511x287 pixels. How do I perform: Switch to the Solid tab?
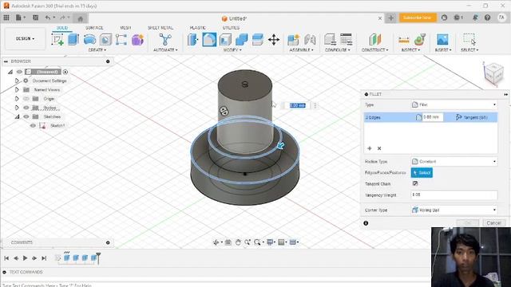click(62, 28)
